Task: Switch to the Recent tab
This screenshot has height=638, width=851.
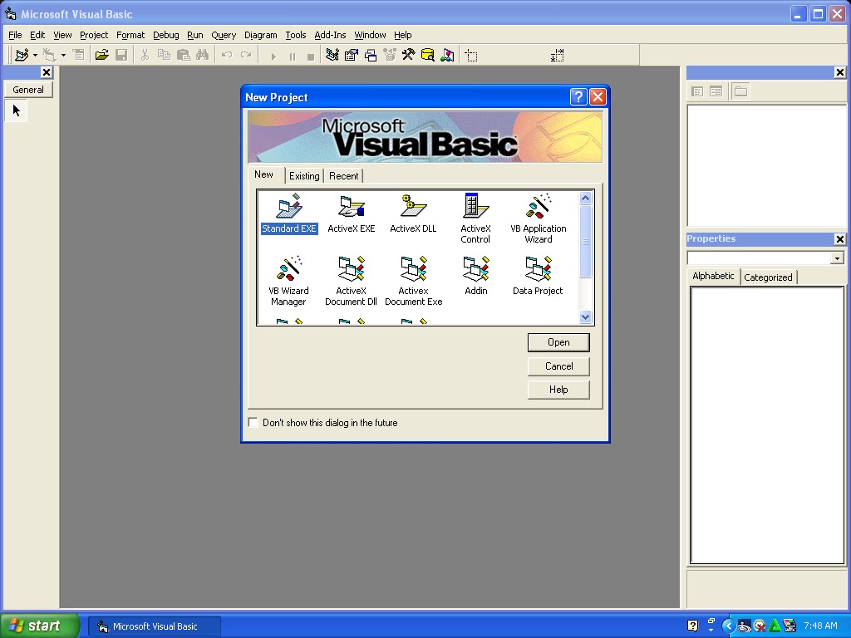Action: (x=343, y=176)
